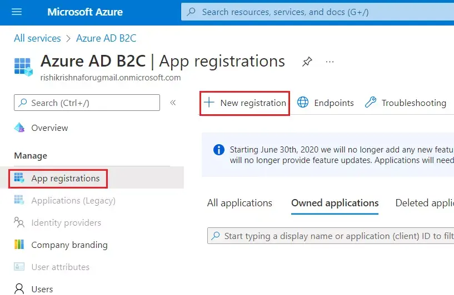Pin this blade using the pin icon

point(307,62)
